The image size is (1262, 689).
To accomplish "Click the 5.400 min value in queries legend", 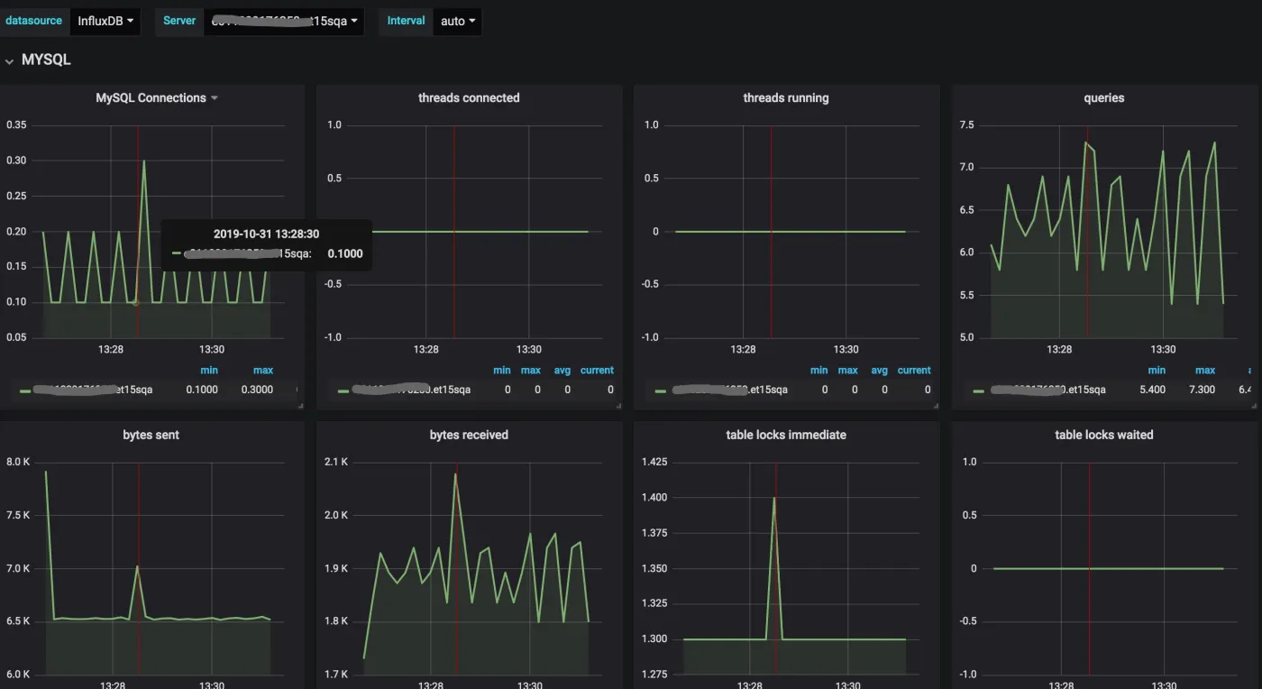I will pos(1153,390).
